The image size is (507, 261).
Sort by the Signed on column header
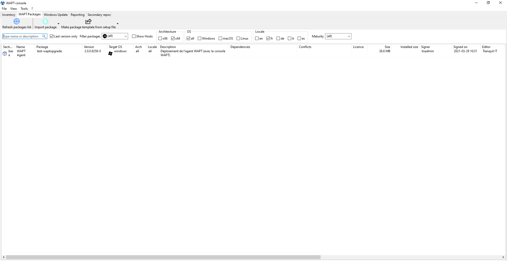[x=460, y=47]
